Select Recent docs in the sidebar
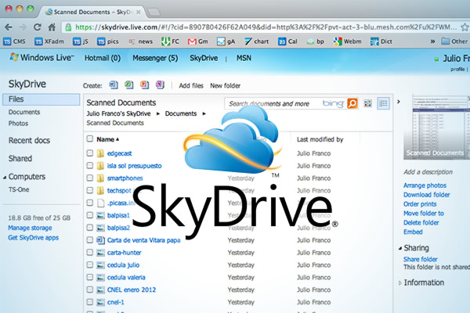This screenshot has width=470, height=313. point(29,141)
